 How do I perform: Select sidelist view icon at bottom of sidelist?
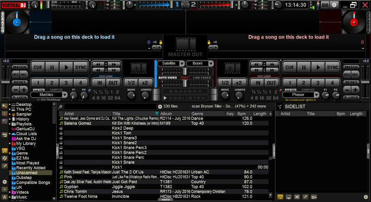(280, 197)
